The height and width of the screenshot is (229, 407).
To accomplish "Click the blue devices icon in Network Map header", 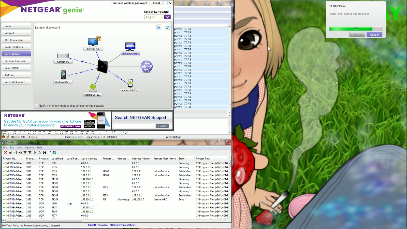I will point(159,27).
